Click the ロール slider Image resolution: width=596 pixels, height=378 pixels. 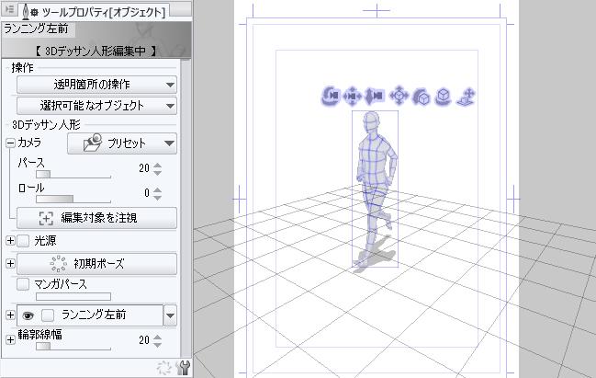73,199
